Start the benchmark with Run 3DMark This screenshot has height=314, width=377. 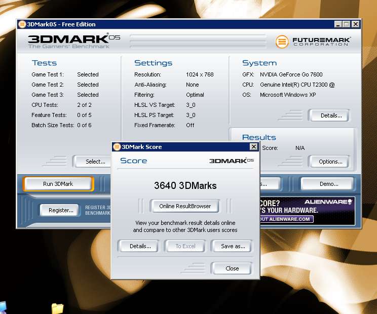click(x=58, y=184)
